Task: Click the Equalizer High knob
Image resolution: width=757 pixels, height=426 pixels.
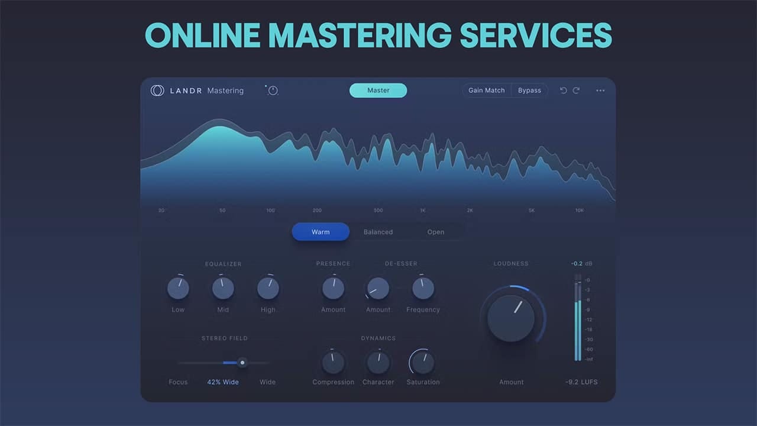Action: tap(268, 288)
